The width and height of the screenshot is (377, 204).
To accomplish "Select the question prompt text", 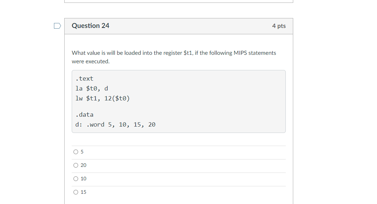I will point(174,57).
